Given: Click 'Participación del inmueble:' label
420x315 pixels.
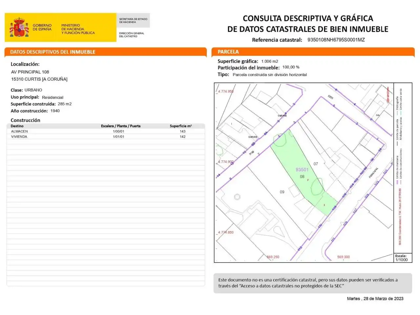Looking at the screenshot, I should pos(248,68).
